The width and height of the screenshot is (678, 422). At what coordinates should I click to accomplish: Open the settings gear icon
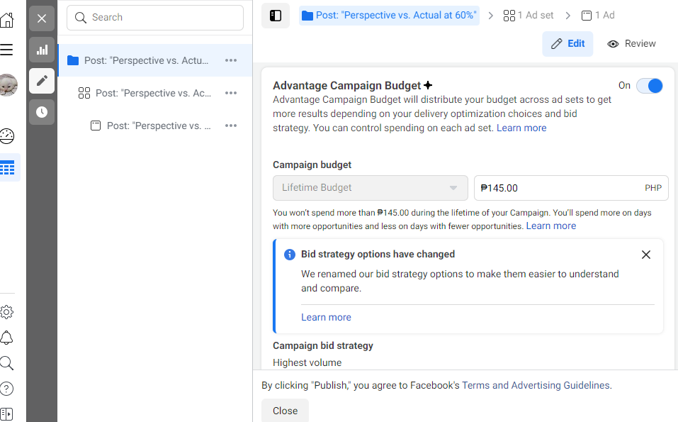(7, 312)
